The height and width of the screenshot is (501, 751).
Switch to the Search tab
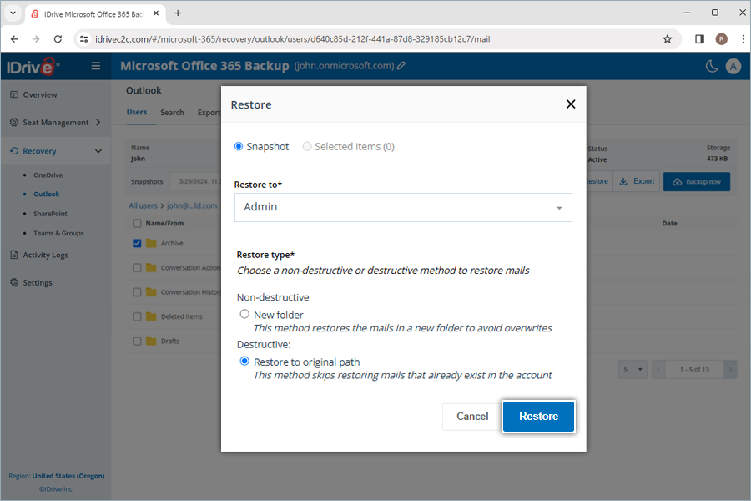[172, 112]
